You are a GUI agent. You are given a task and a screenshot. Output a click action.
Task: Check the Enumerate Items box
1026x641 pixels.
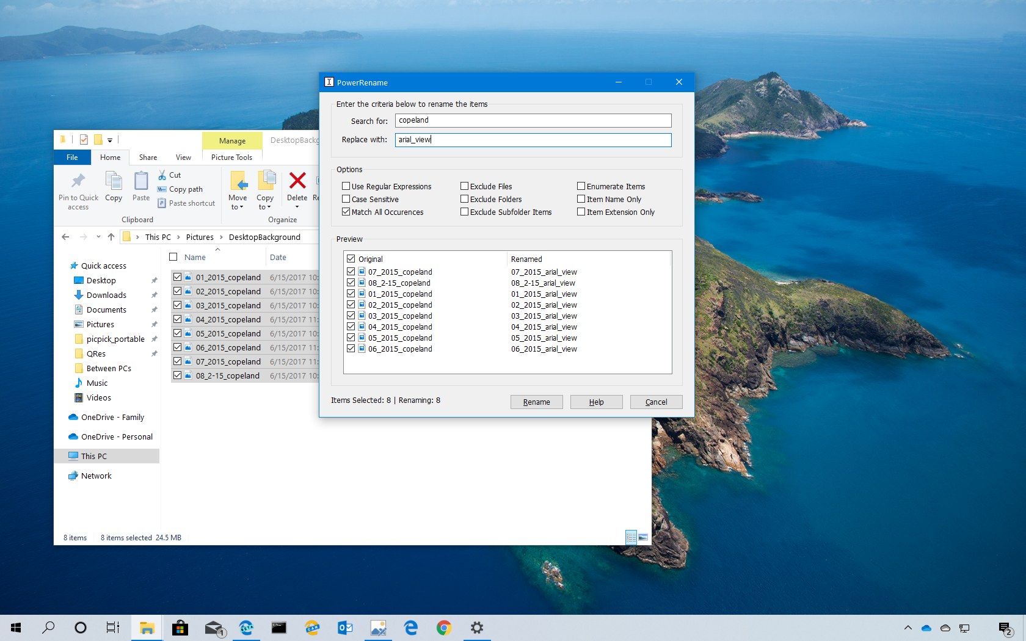(x=581, y=186)
